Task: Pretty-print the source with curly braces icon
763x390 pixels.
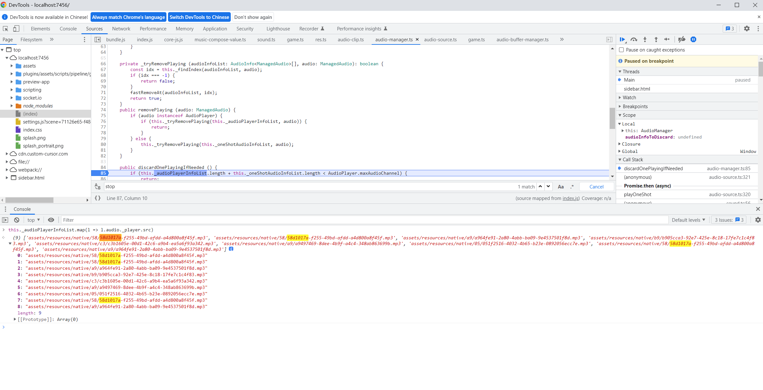Action: [98, 198]
